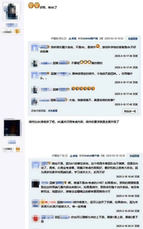Click the 我也说一句 button
This screenshot has height=229, width=143.
coord(130,111)
